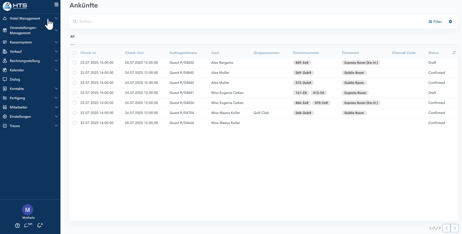Click the column adjustment icon in table header

(x=454, y=53)
